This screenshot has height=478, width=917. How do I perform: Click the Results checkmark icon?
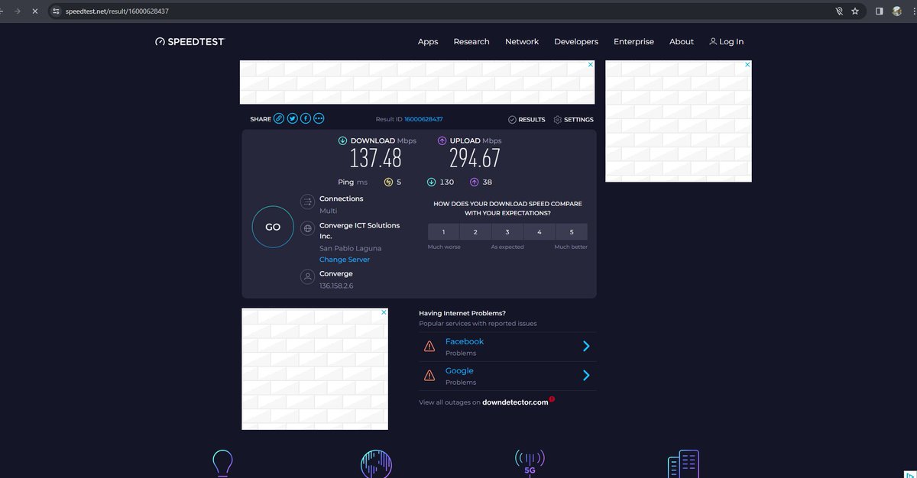512,120
